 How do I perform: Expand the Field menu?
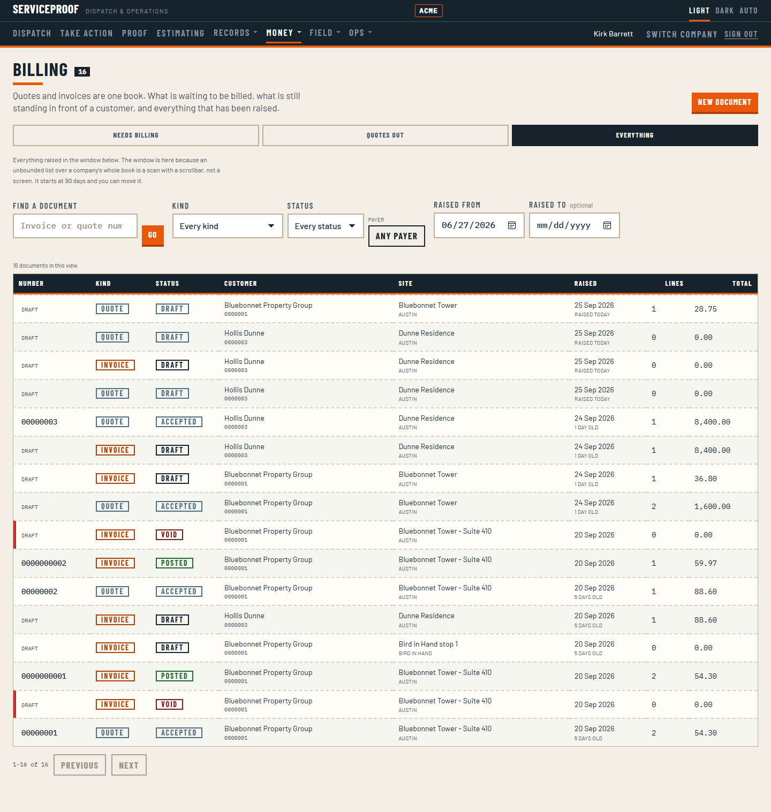click(325, 33)
